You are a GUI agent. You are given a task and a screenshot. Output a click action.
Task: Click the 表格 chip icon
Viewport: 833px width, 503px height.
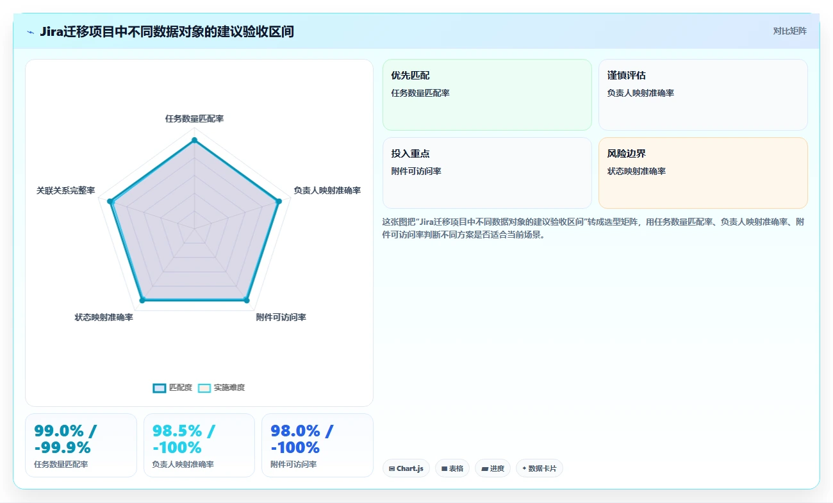click(x=444, y=468)
